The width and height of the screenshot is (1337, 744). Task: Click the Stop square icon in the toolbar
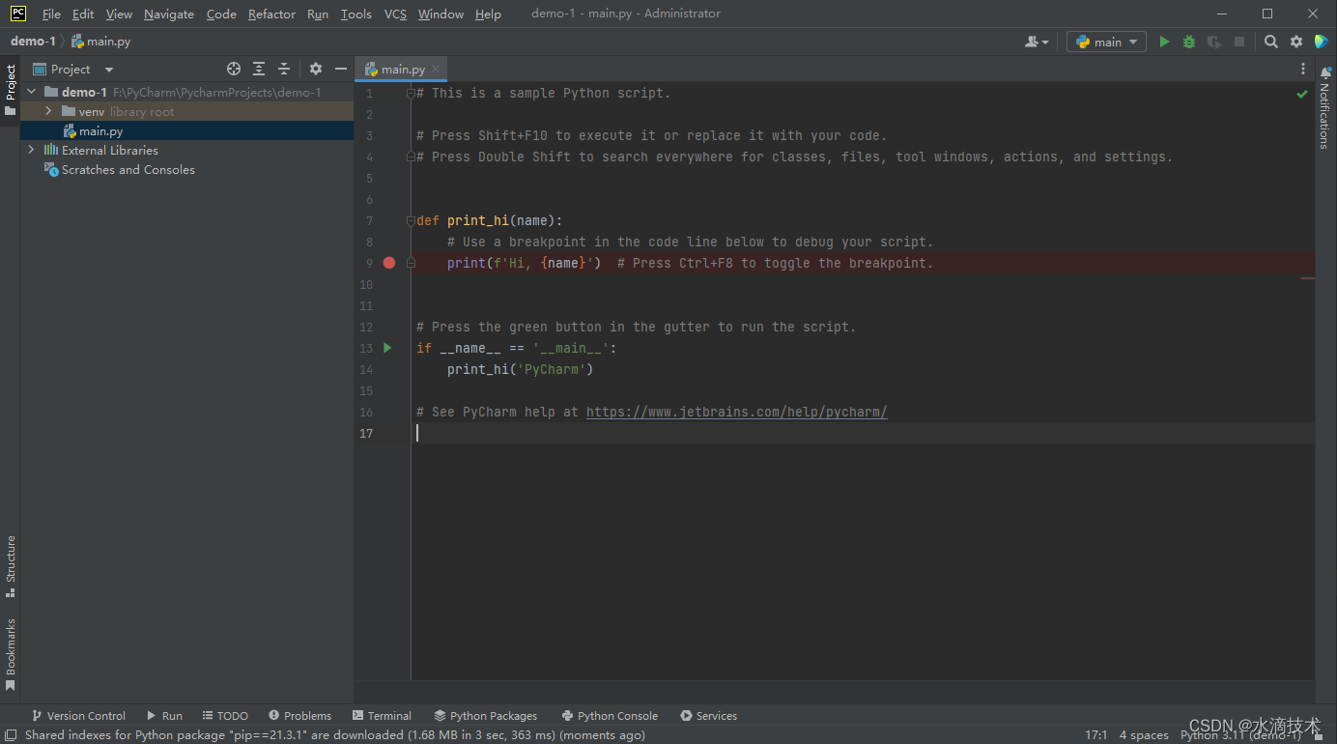[x=1239, y=42]
